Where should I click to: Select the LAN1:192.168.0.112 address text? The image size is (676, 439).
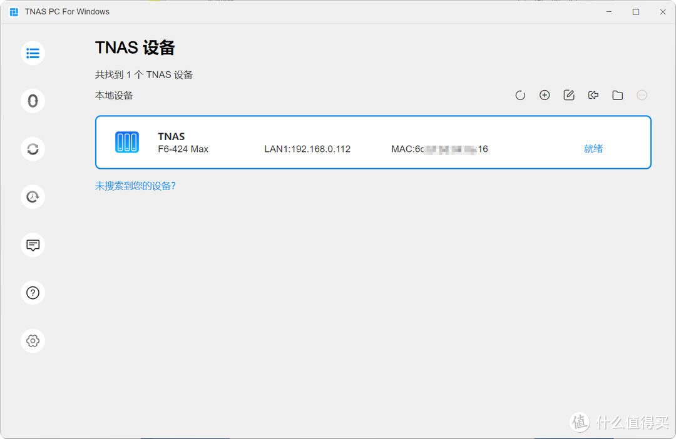point(307,149)
